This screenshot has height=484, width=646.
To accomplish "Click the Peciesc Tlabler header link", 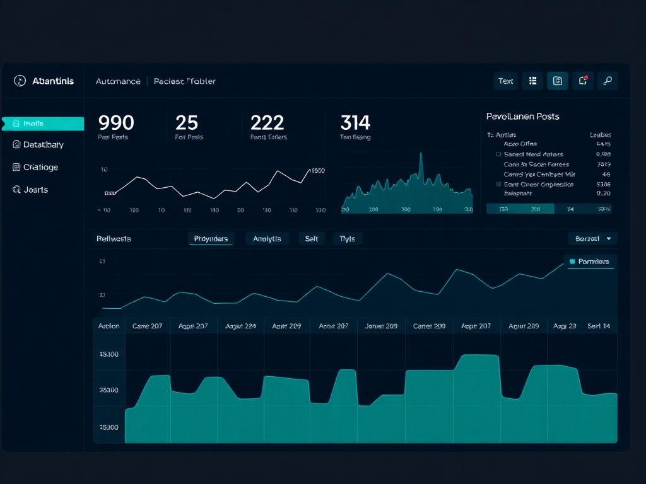I will pyautogui.click(x=185, y=81).
